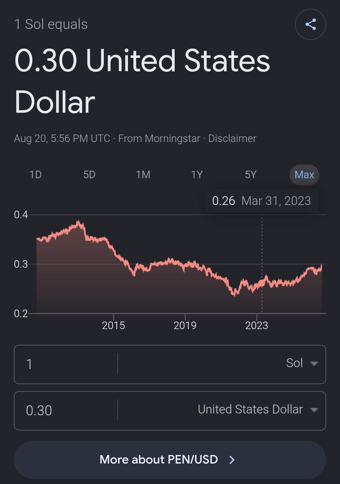Tap the share icon

click(310, 25)
